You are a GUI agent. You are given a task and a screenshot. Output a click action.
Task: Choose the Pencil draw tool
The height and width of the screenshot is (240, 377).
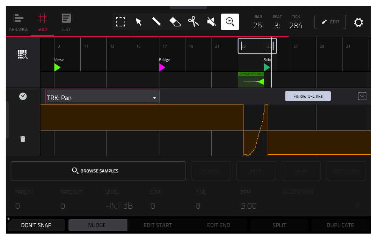157,22
